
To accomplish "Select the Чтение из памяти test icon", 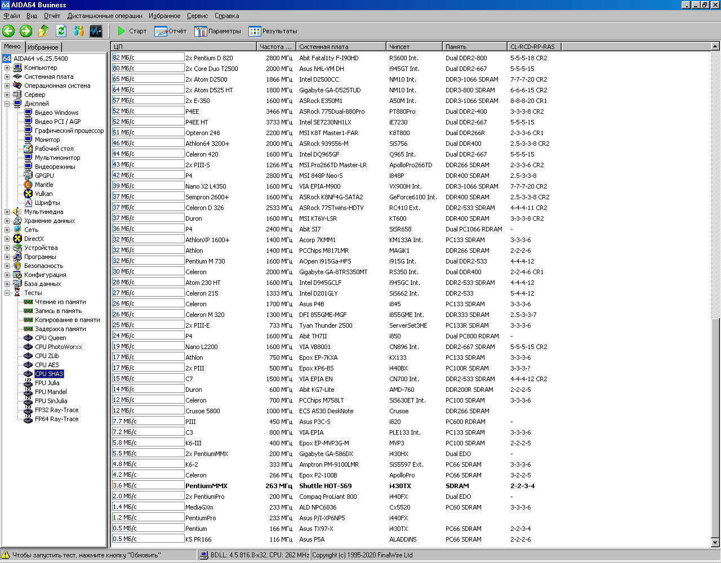I will [x=28, y=302].
